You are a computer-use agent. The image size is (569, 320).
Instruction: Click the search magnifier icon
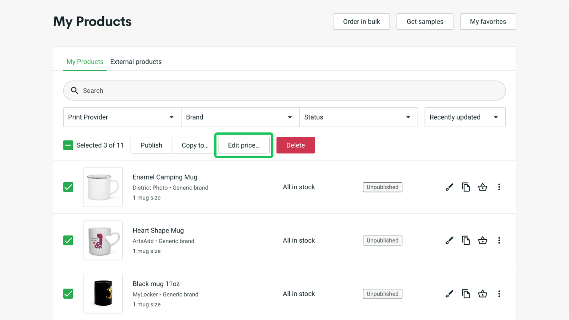[75, 91]
